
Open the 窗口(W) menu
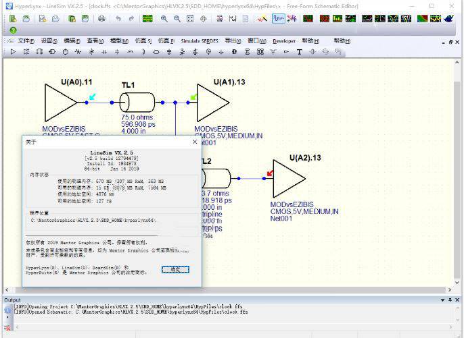[257, 41]
